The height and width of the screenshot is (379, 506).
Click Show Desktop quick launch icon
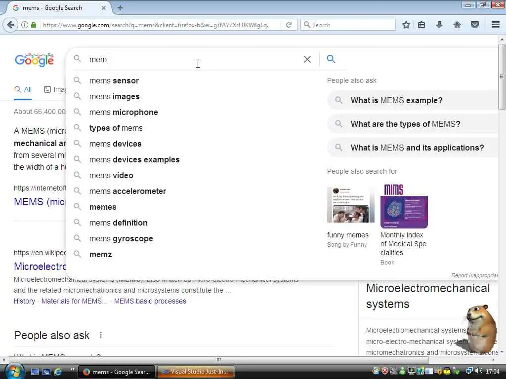[35, 372]
